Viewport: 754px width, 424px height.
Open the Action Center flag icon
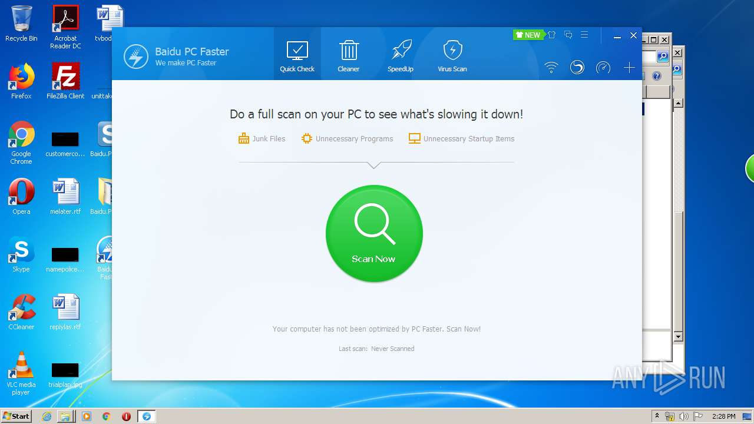pos(697,416)
